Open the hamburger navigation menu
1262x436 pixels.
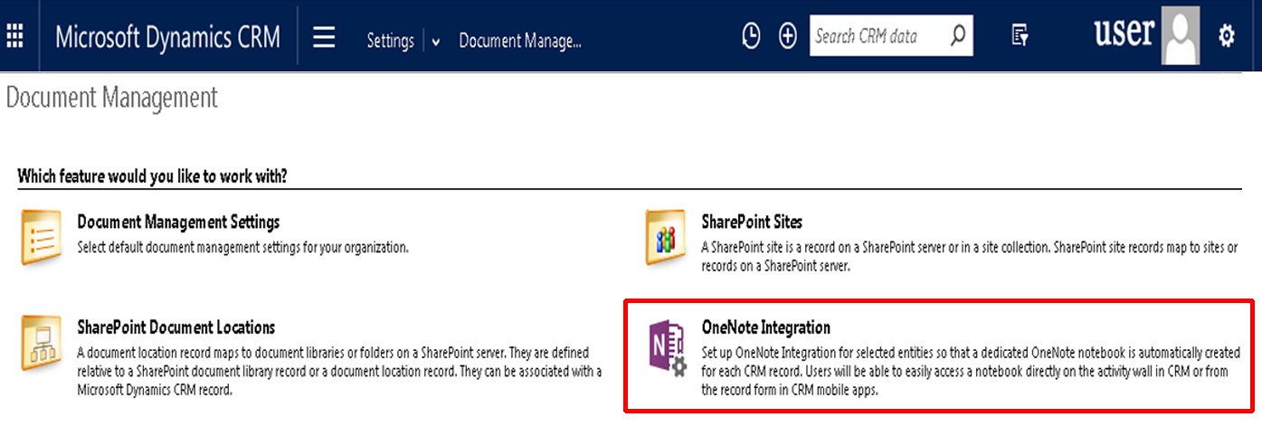click(x=324, y=36)
